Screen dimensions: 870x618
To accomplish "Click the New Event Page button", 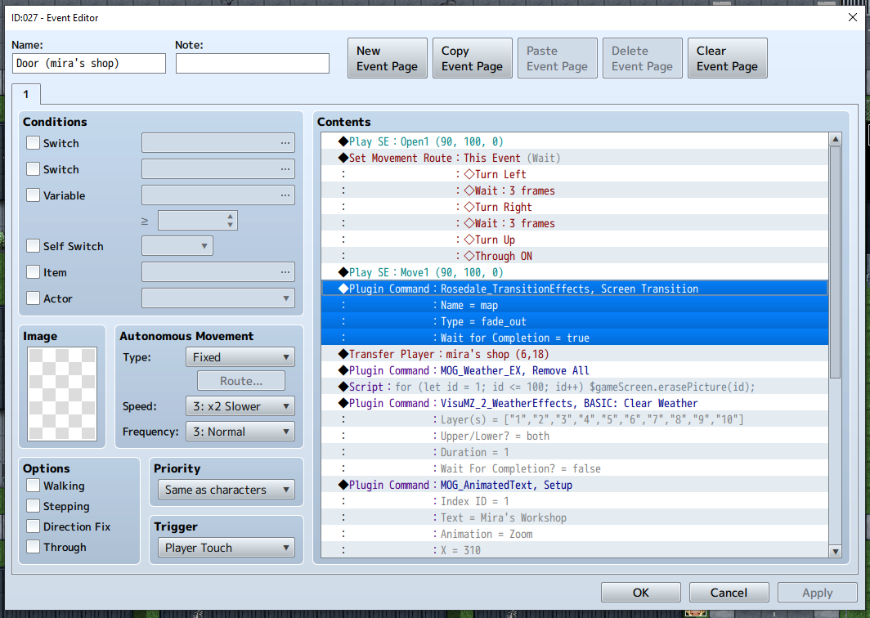I will coord(387,59).
